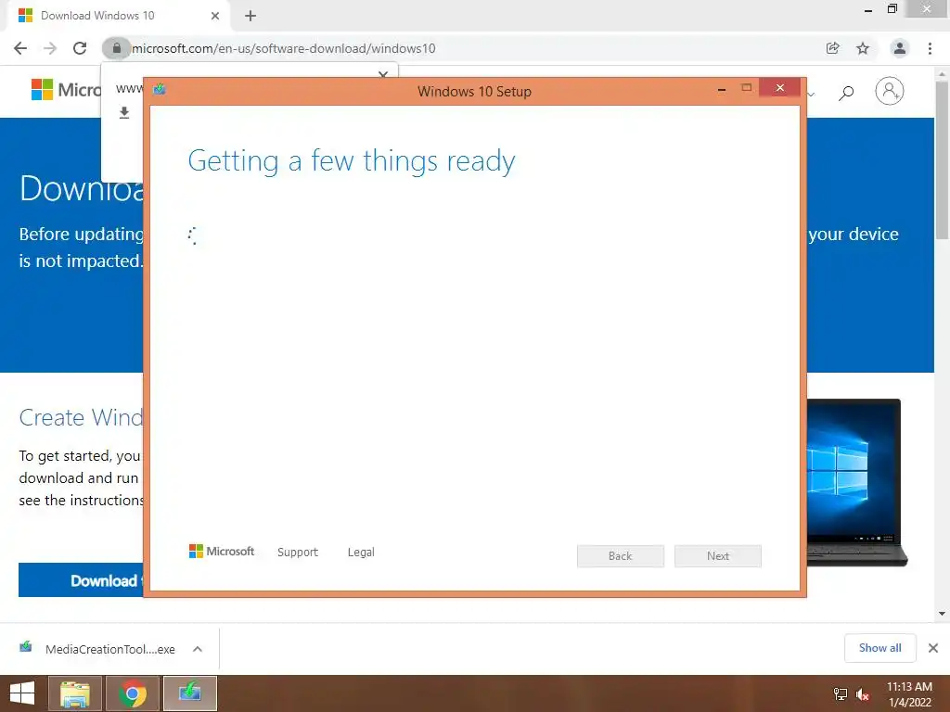The width and height of the screenshot is (950, 712).
Task: Bookmark this page with the star icon
Action: pyautogui.click(x=863, y=48)
